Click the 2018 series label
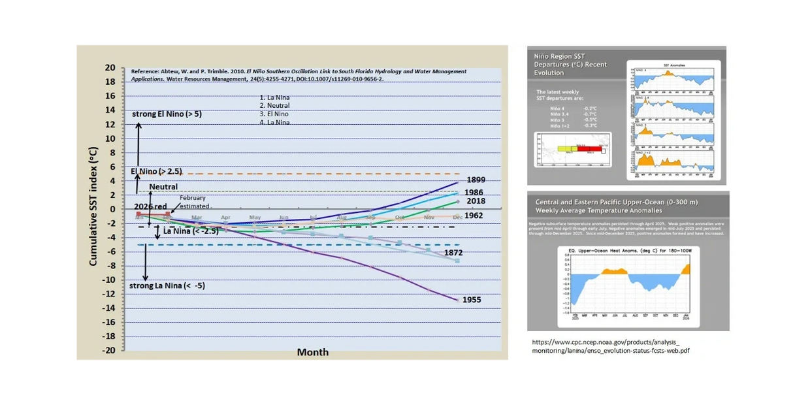Screen dimensions: 810x405 [x=476, y=201]
